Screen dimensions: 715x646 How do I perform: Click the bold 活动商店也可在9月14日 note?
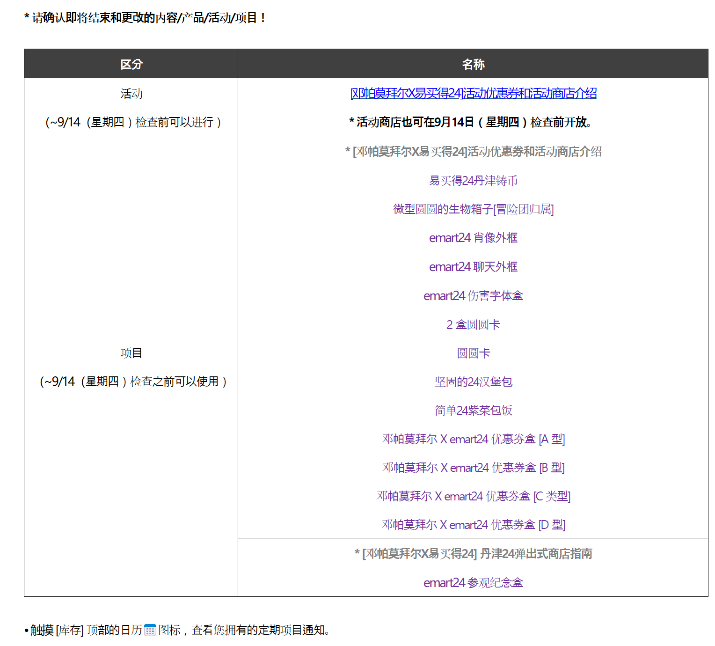471,122
